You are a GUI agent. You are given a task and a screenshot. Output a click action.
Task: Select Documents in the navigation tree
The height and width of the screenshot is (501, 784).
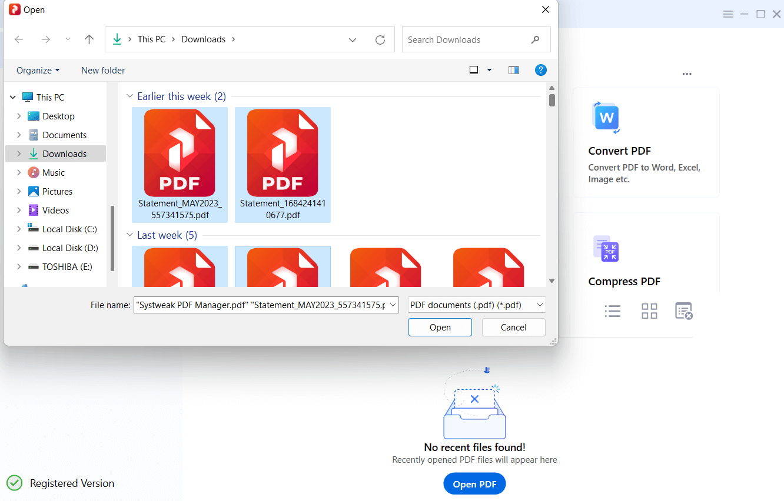point(64,135)
